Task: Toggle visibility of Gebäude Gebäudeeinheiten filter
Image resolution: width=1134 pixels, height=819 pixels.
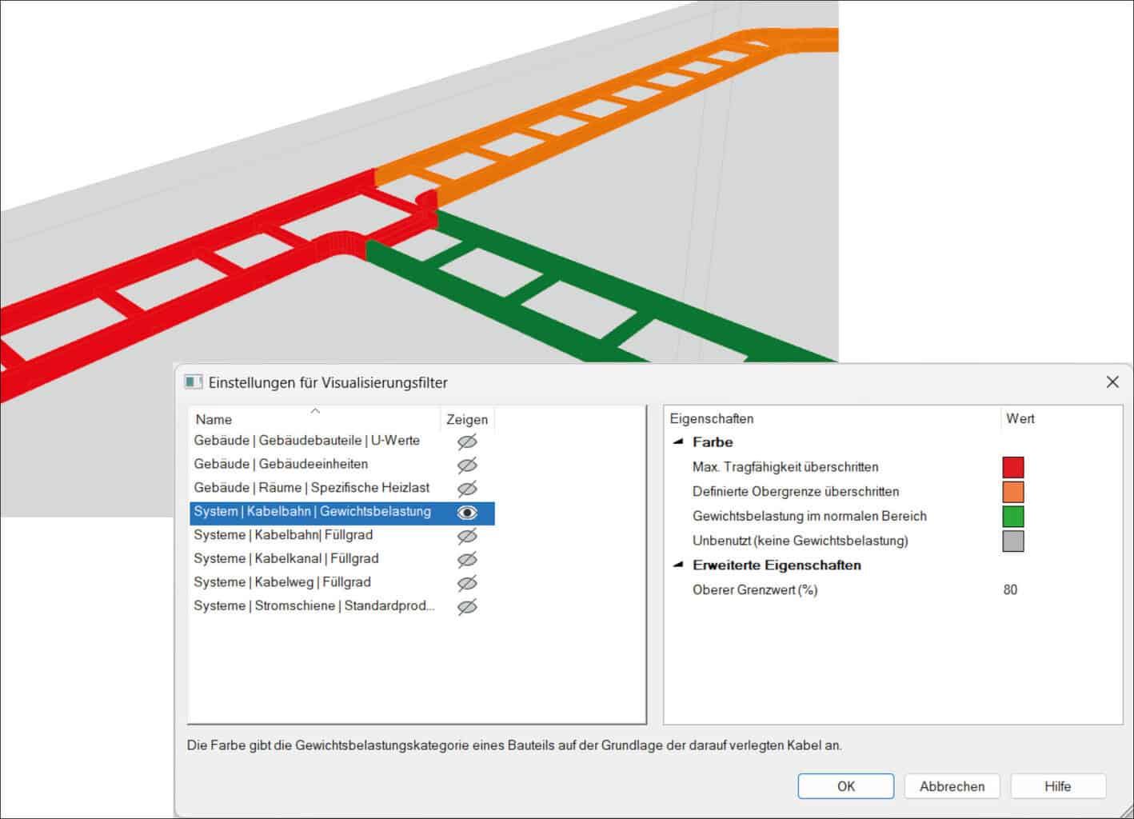Action: coord(467,465)
